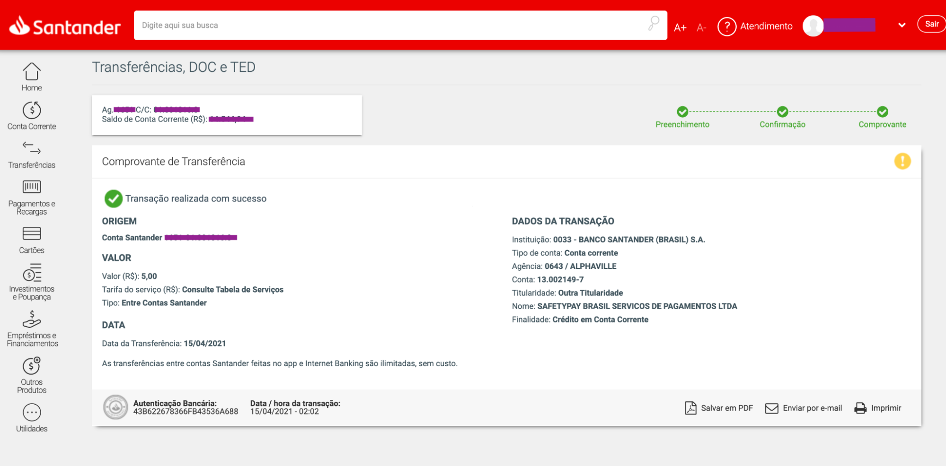
Task: Click the search magnifier icon
Action: (654, 24)
